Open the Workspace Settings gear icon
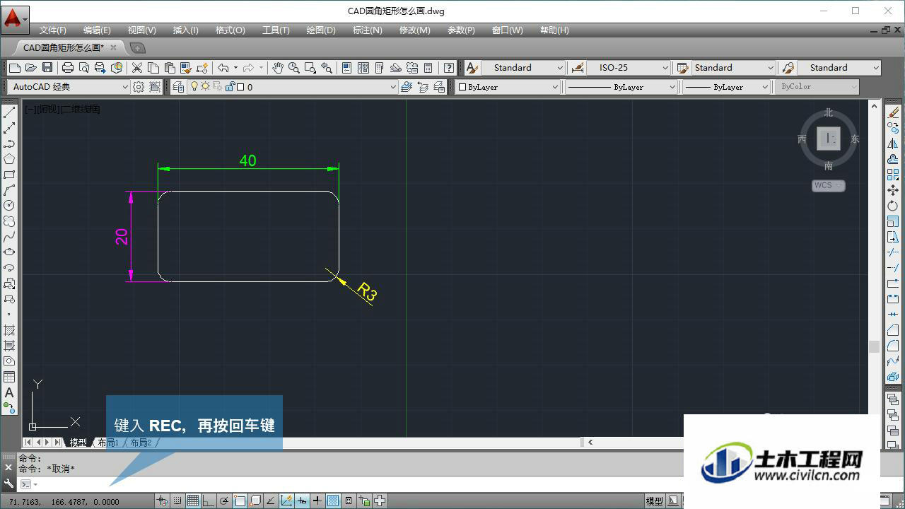 139,87
